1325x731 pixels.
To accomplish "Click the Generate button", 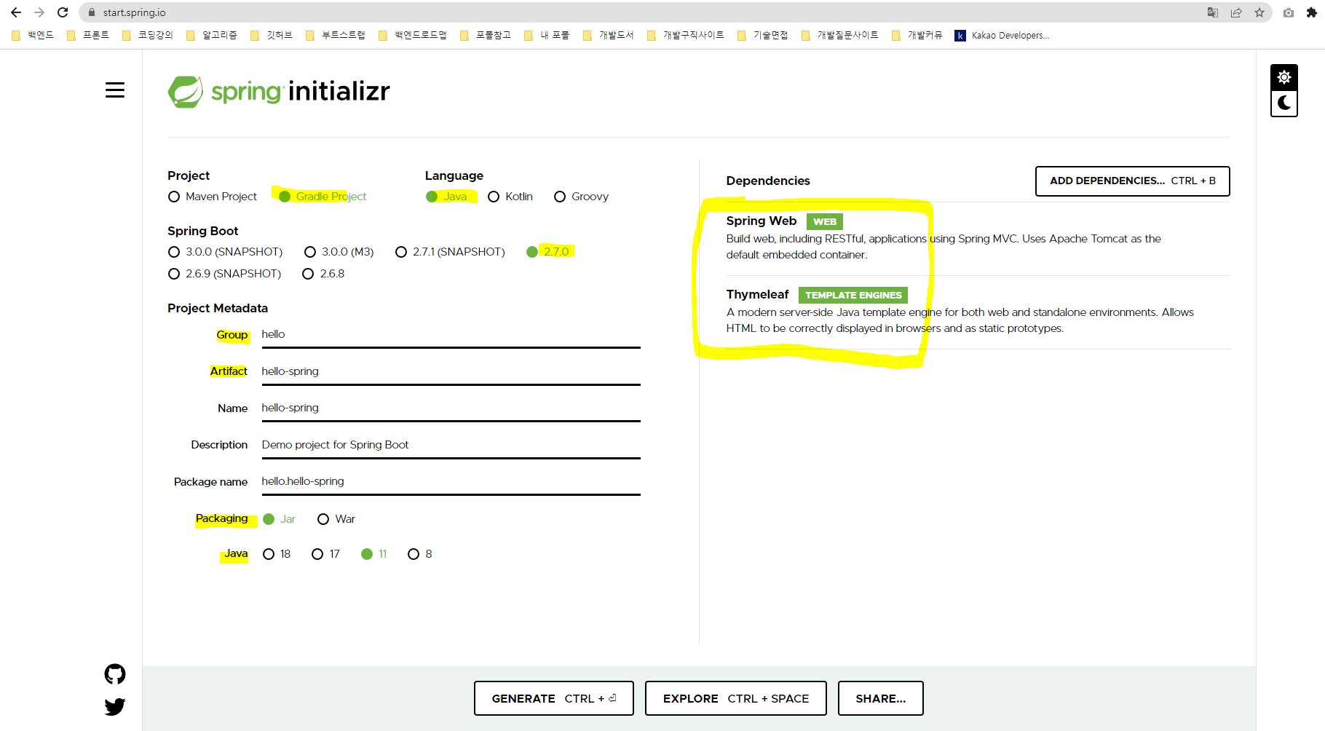I will (x=554, y=698).
